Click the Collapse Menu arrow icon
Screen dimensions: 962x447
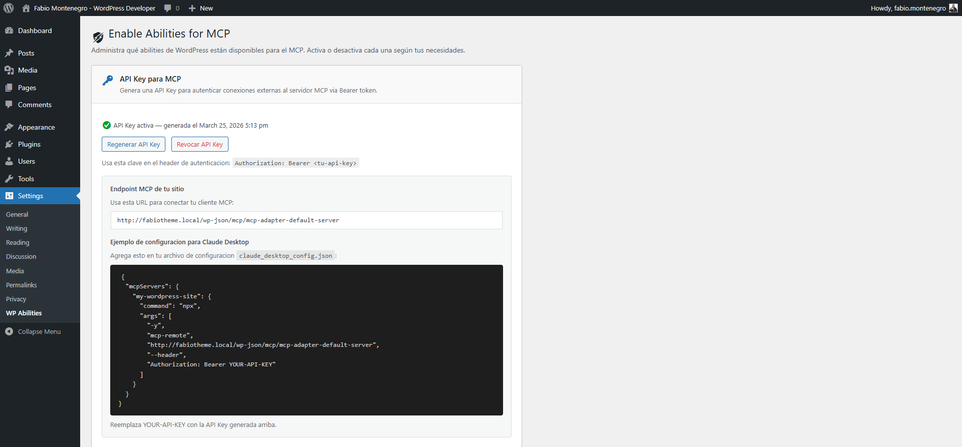[9, 331]
